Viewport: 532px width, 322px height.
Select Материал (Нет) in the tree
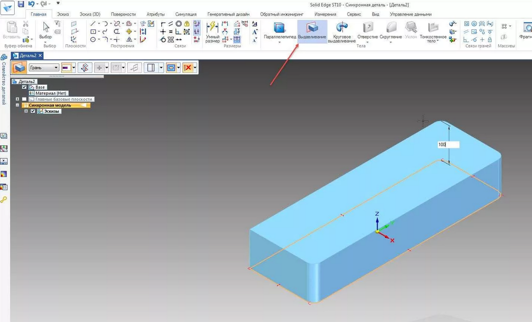coord(47,93)
